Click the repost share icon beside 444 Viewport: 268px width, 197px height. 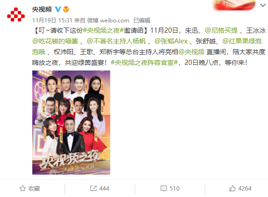pos(94,189)
